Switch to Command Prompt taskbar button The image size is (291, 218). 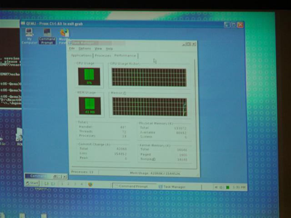[x=133, y=186]
